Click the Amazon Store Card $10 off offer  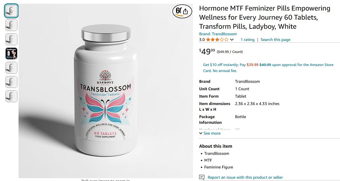[x=268, y=68]
